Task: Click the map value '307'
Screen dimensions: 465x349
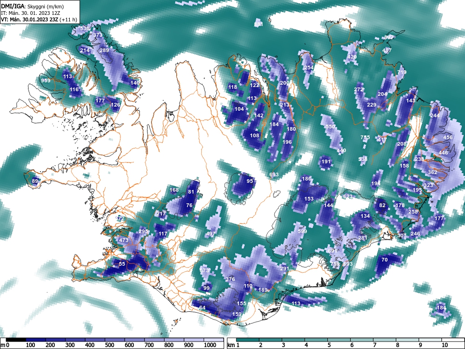Action: point(402,235)
